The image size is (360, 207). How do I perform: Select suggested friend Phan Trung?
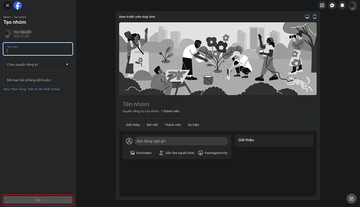pyautogui.click(x=19, y=89)
